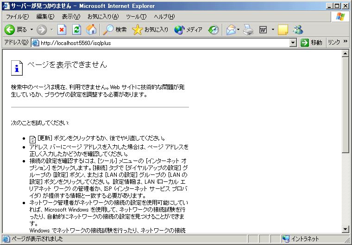Viewport: 352px width, 245px height.
Task: Click the イントラネット zone icon in status bar
Action: pyautogui.click(x=286, y=239)
